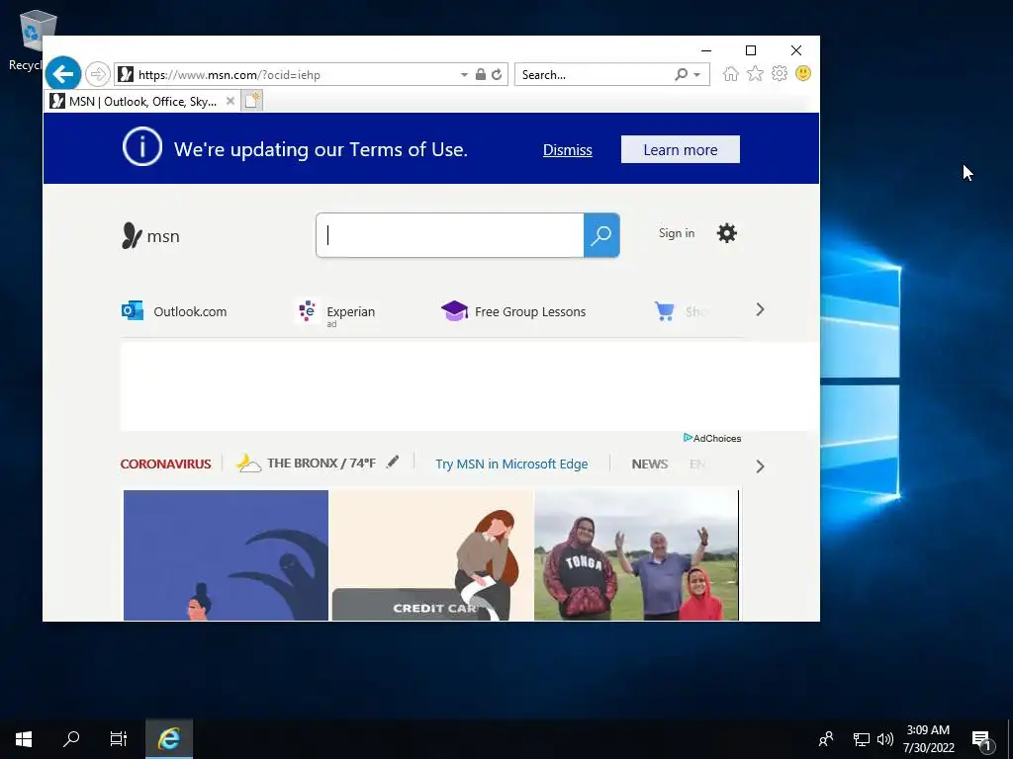The image size is (1013, 759).
Task: Click the smiley feedback icon
Action: pyautogui.click(x=803, y=73)
